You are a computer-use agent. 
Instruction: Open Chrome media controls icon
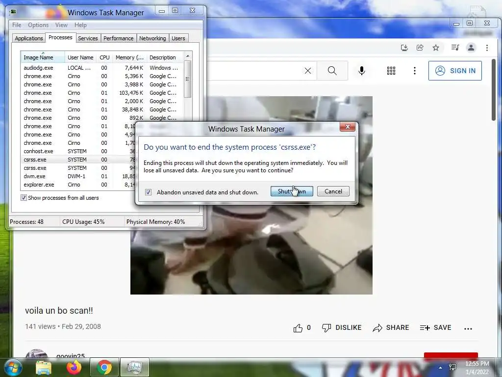(455, 48)
